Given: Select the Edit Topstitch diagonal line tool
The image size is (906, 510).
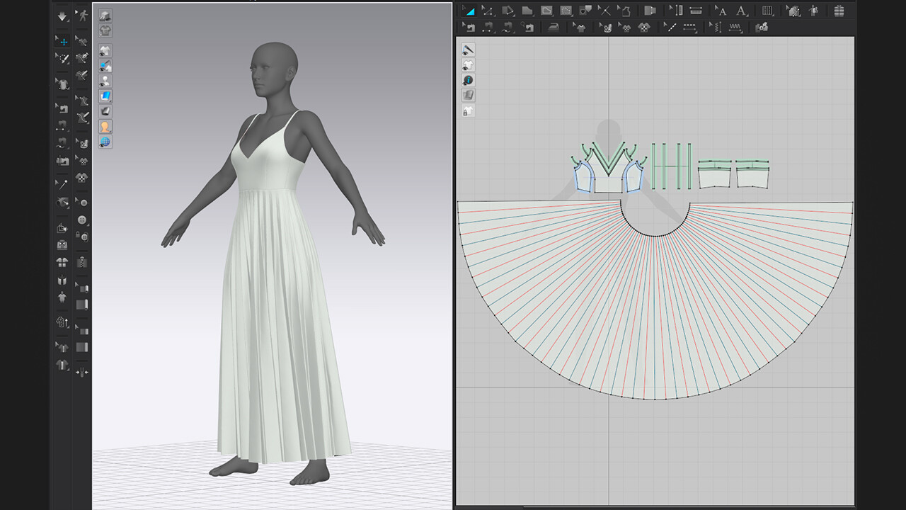Looking at the screenshot, I should [x=670, y=28].
